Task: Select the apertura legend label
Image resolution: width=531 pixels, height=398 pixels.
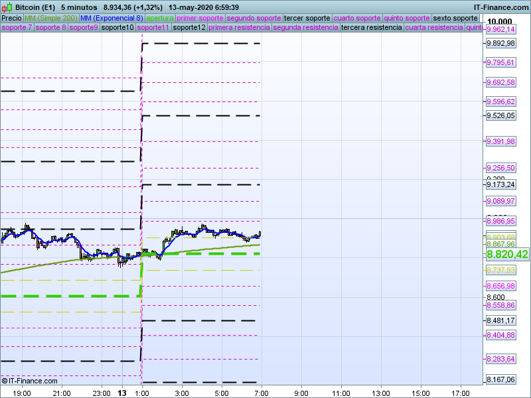Action: [159, 18]
